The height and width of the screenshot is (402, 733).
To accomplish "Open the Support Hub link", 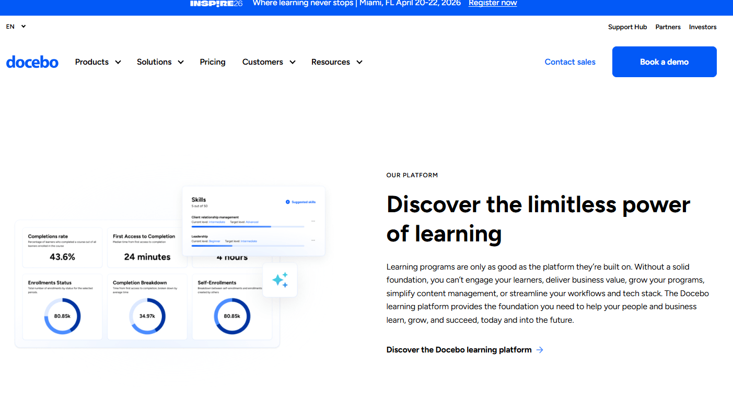I will coord(627,27).
